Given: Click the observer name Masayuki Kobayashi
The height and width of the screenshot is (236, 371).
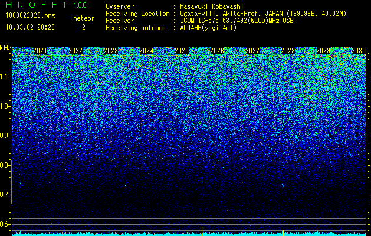Looking at the screenshot, I should point(212,6).
